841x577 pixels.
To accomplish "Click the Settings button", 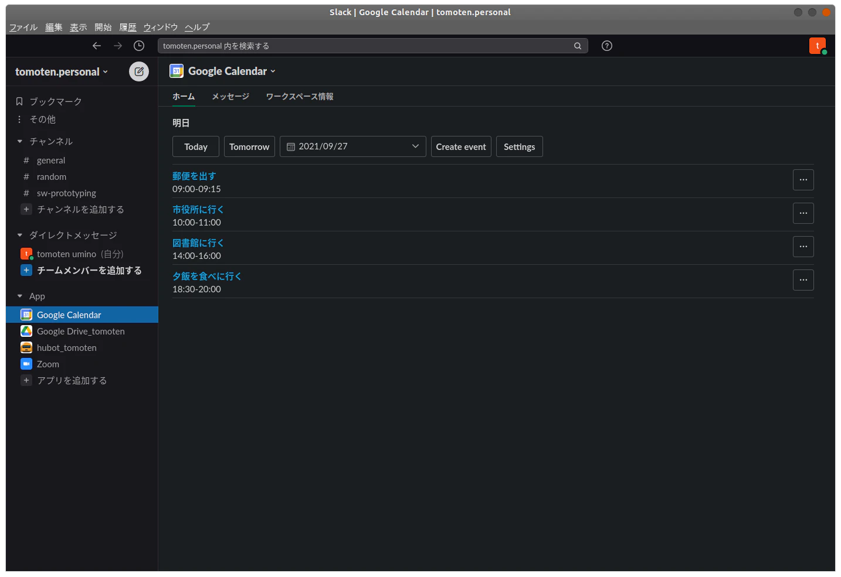I will click(x=520, y=146).
